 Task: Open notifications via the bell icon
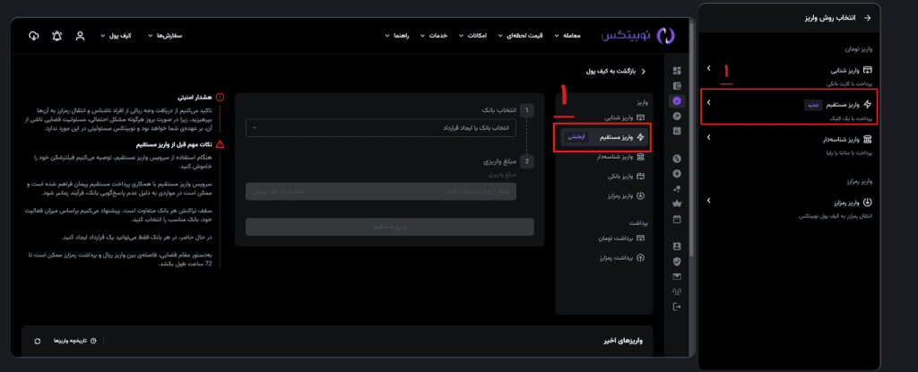pyautogui.click(x=57, y=36)
